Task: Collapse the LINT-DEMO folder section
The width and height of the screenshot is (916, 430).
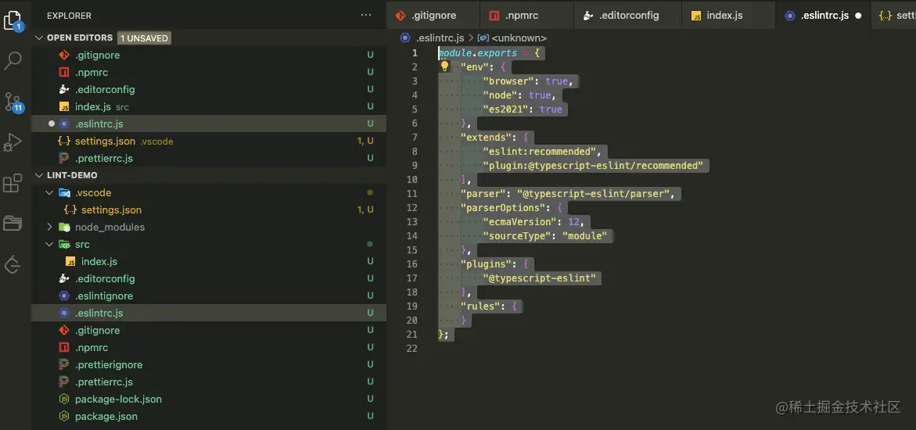Action: (39, 175)
